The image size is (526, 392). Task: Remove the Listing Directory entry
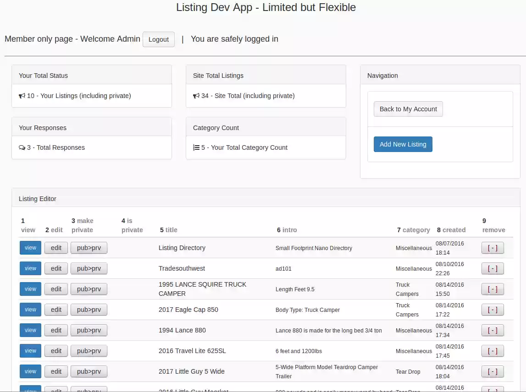pos(493,248)
